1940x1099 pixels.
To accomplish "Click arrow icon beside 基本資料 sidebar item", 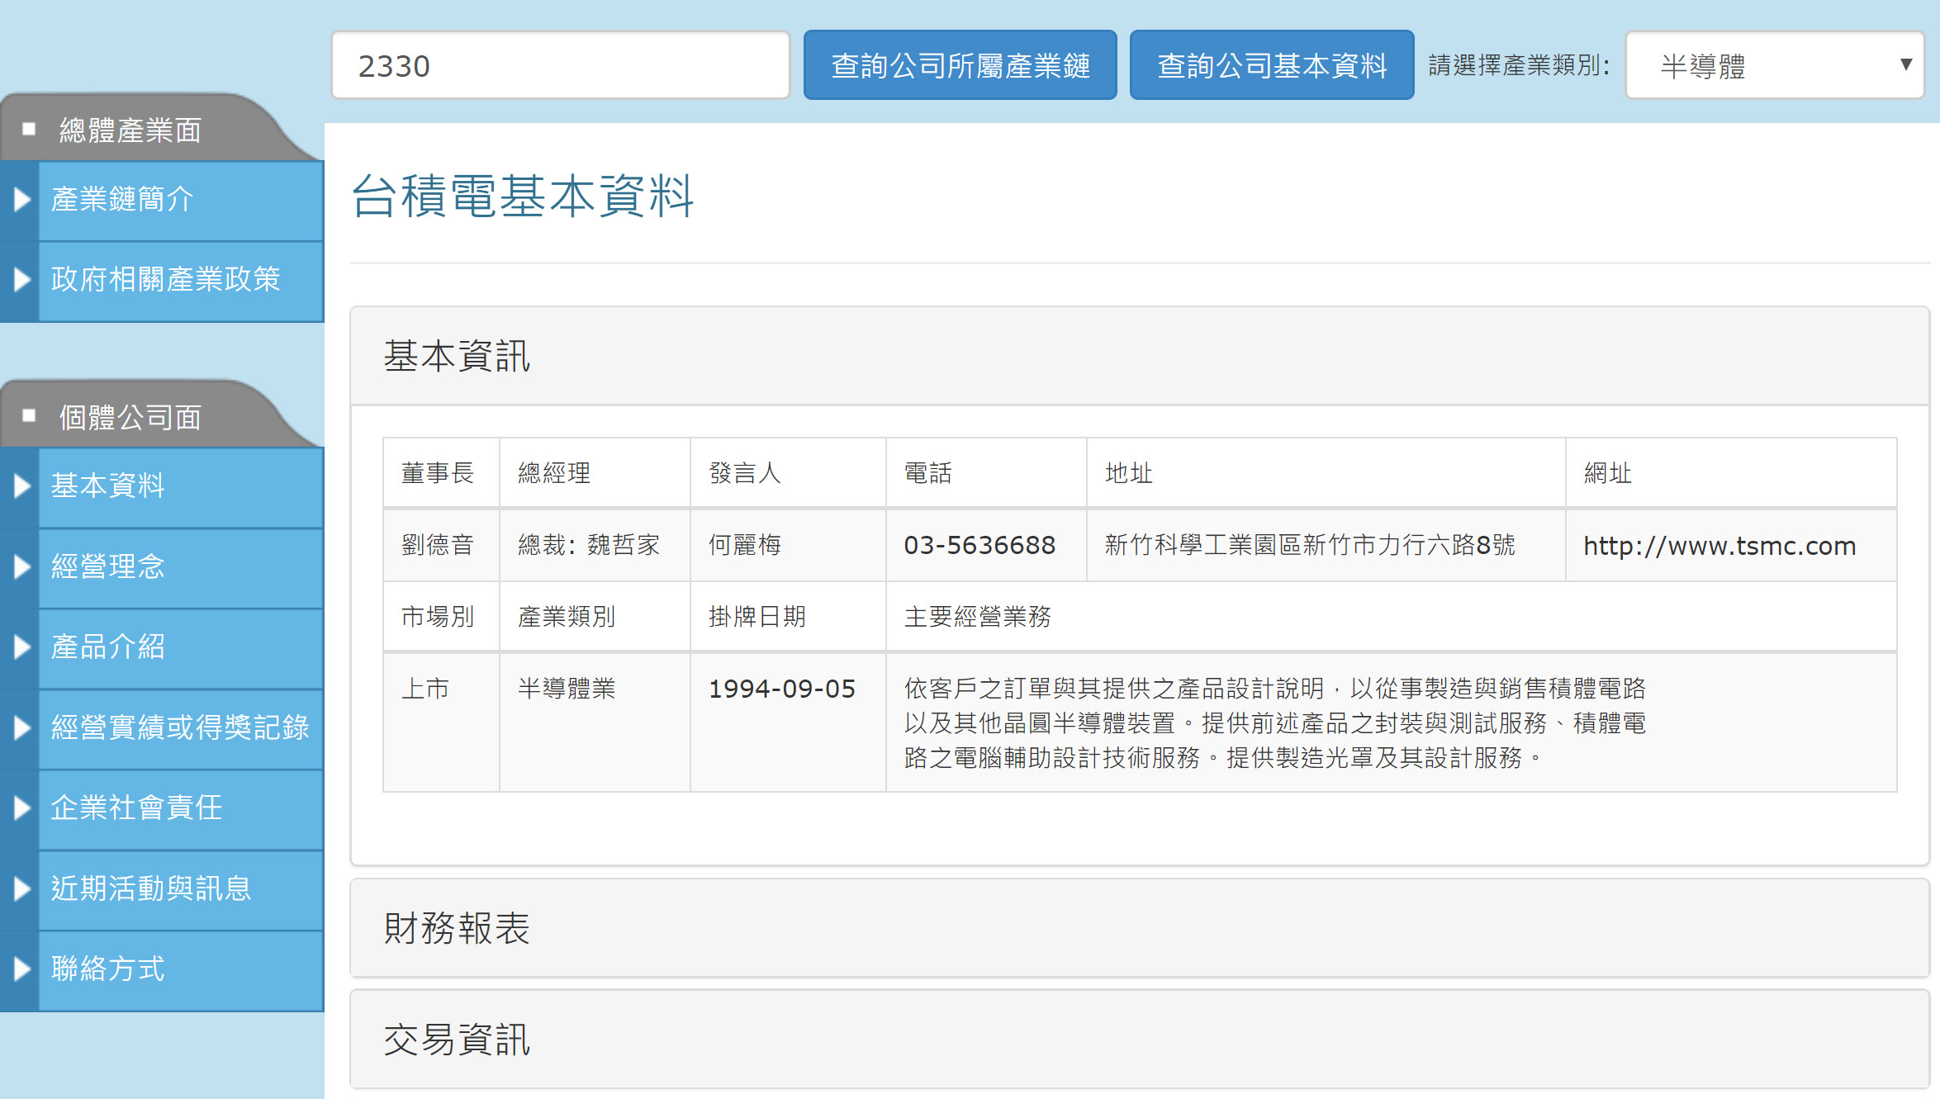I will pyautogui.click(x=21, y=486).
